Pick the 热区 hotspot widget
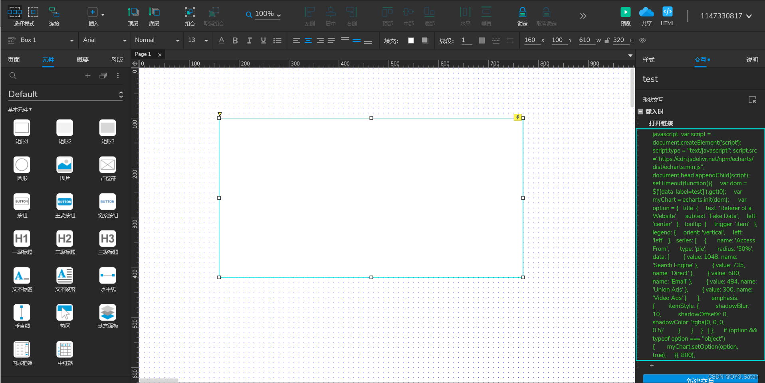Viewport: 765px width, 383px height. pos(65,312)
